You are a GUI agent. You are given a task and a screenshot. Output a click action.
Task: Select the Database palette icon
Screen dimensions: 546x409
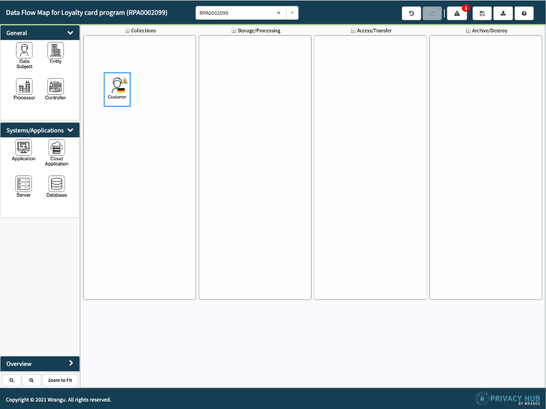click(56, 184)
